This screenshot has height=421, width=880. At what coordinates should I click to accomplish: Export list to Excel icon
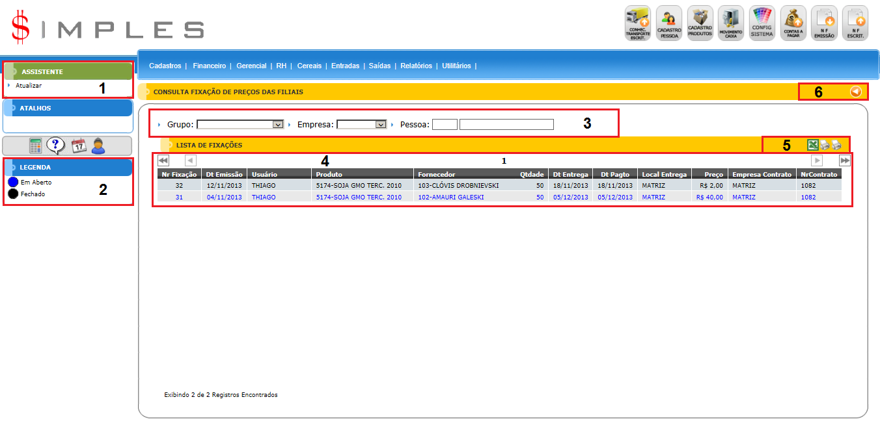813,146
